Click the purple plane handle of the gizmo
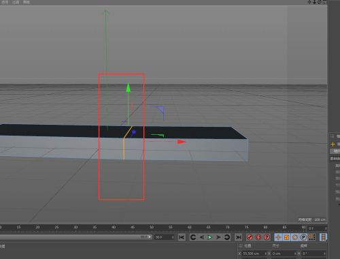The height and width of the screenshot is (259, 340). click(x=160, y=110)
